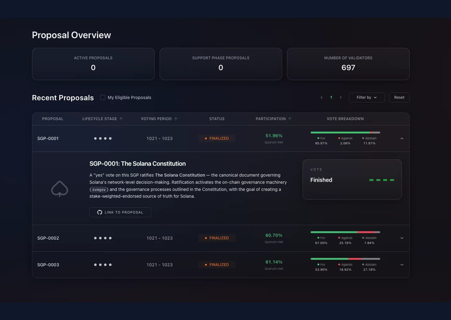Image resolution: width=451 pixels, height=320 pixels.
Task: Click the GitHub icon in Link to Proposal
Action: coord(100,212)
